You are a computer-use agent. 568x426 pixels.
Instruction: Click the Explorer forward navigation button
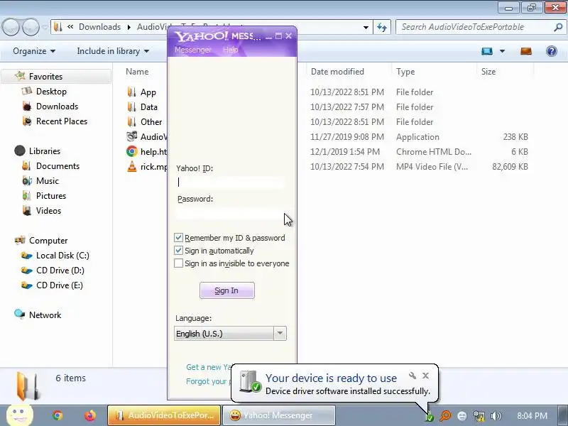[31, 27]
